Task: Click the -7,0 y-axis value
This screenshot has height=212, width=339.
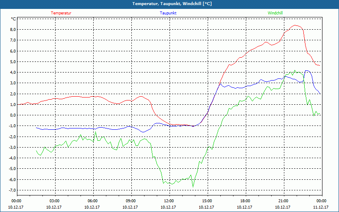Action: [12, 190]
